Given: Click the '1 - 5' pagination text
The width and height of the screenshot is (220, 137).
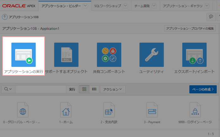Looking at the screenshot, I should 211,134.
